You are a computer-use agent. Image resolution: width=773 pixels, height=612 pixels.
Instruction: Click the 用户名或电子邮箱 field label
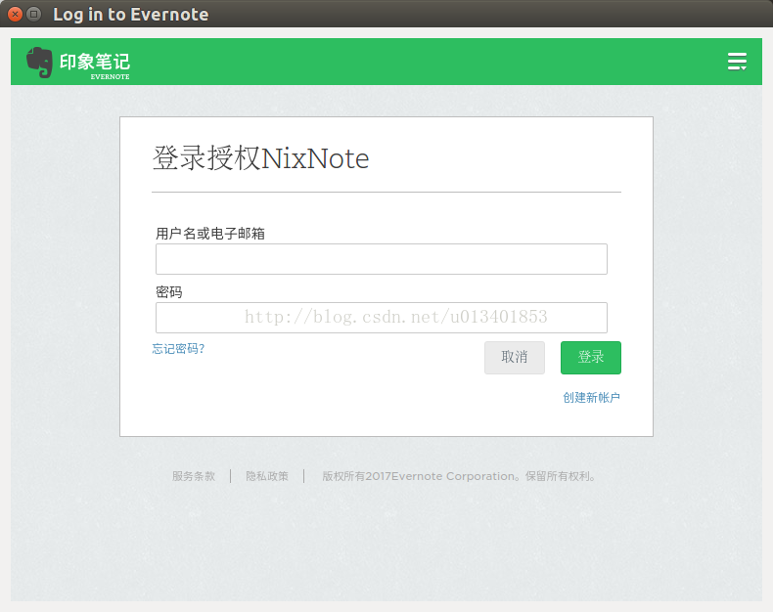pyautogui.click(x=210, y=233)
